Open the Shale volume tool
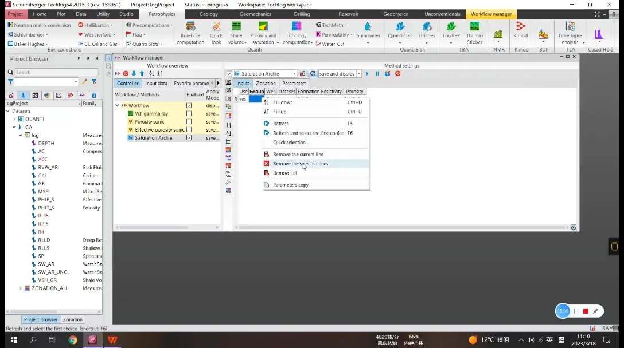Viewport: 624px width, 348px height. click(237, 33)
